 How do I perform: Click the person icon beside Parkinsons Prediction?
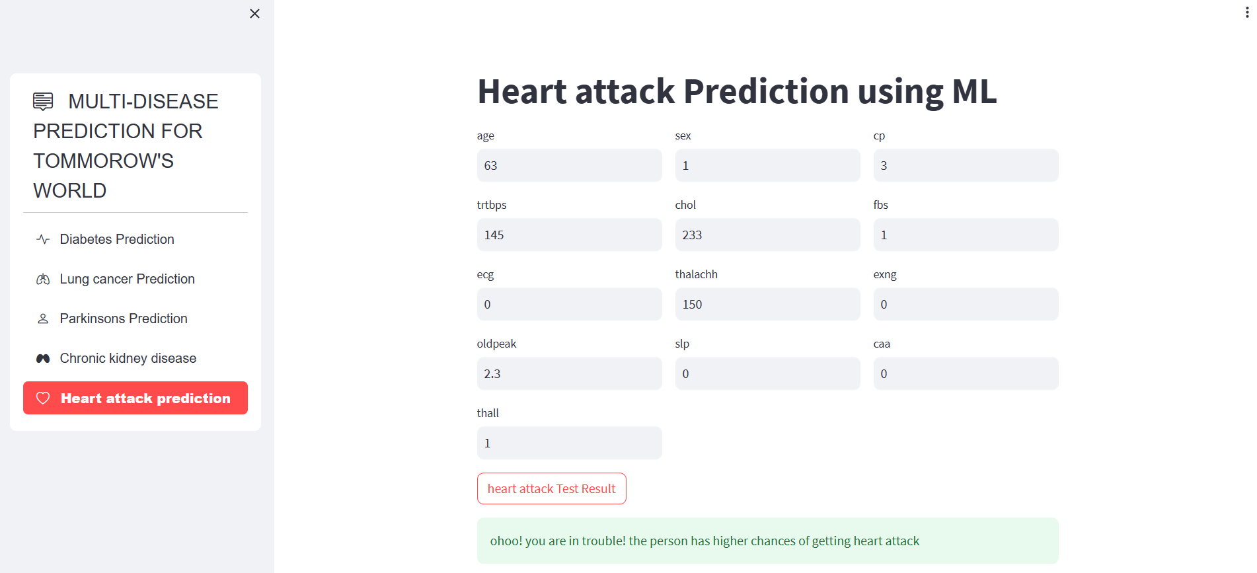(x=43, y=319)
